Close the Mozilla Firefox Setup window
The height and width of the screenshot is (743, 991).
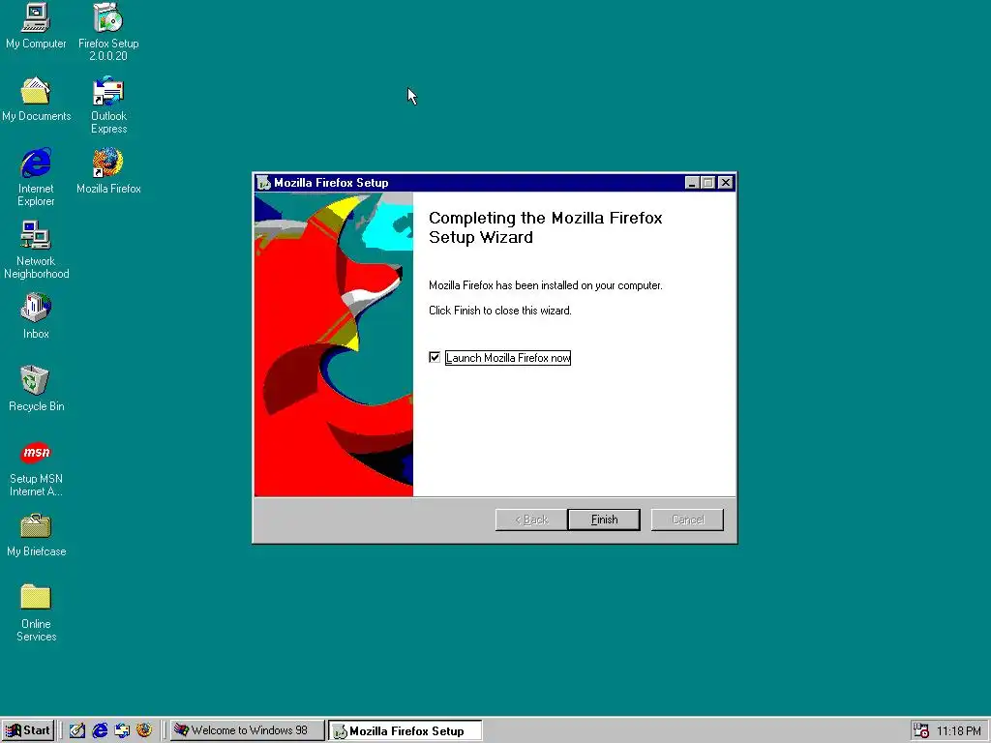click(726, 183)
